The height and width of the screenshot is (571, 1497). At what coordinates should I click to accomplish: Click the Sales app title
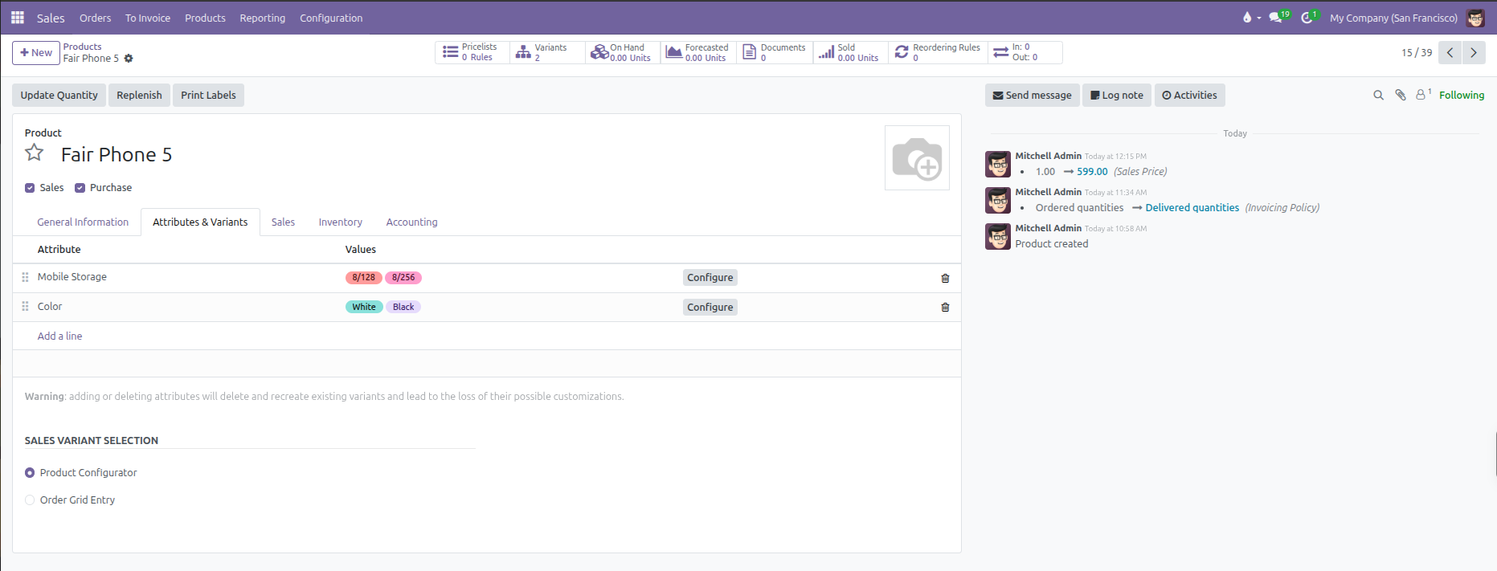(x=51, y=18)
